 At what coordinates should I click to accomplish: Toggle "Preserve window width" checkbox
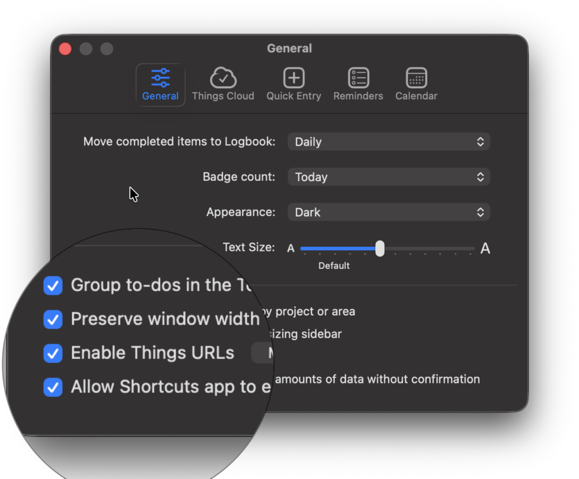53,319
